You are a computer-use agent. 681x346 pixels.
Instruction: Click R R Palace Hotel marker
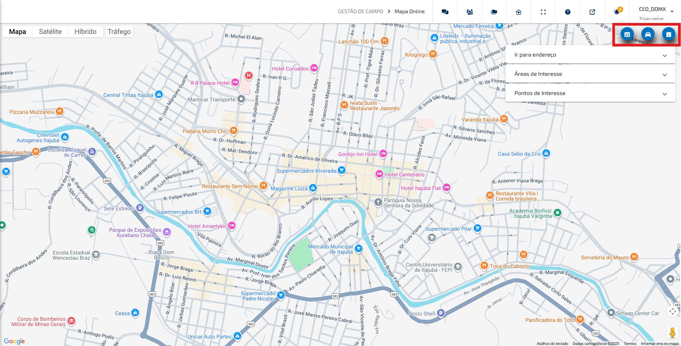click(x=235, y=83)
